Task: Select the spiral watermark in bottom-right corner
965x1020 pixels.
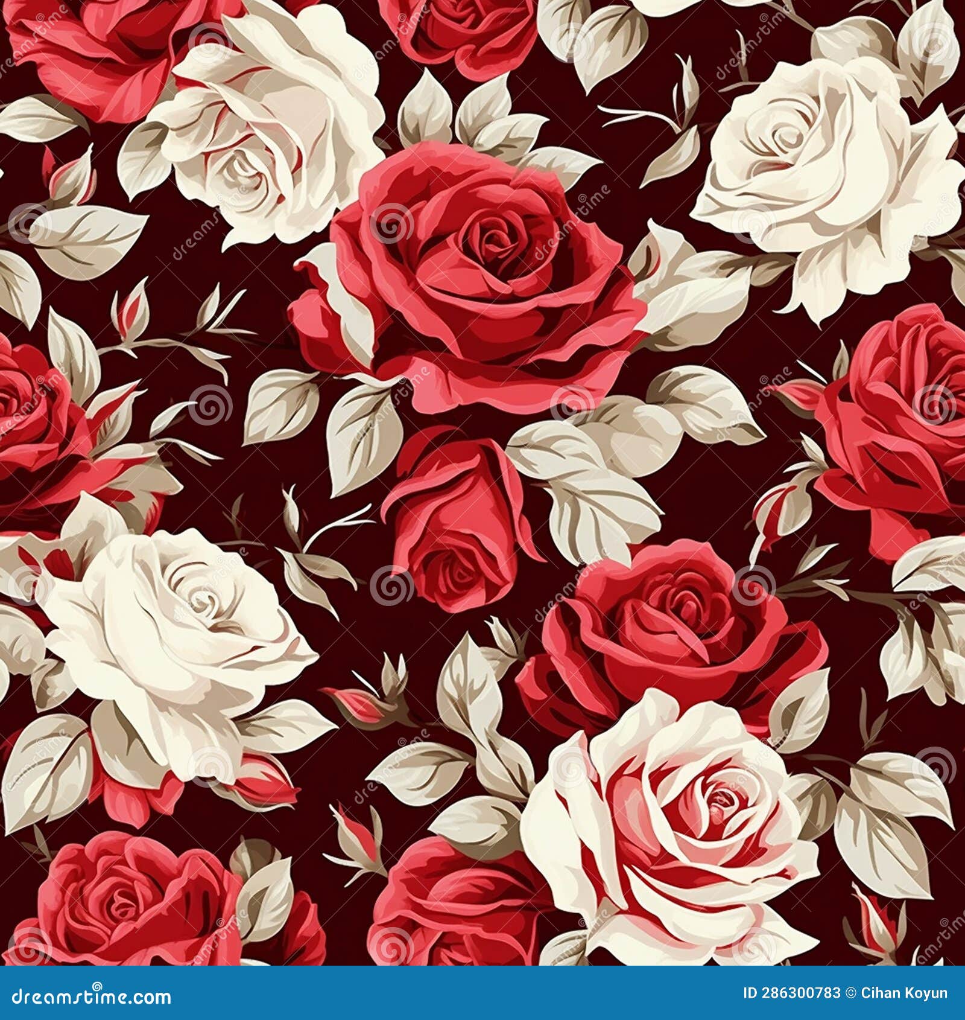Action: click(x=947, y=922)
